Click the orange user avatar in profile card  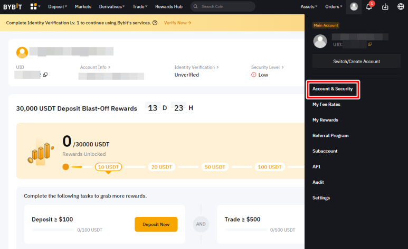tap(22, 53)
